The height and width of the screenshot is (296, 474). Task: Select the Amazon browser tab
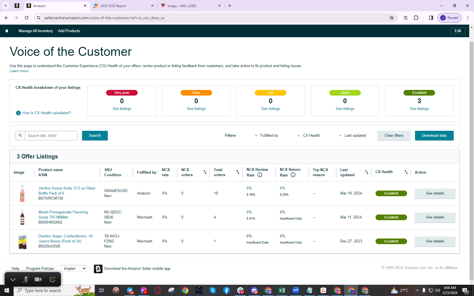[57, 6]
